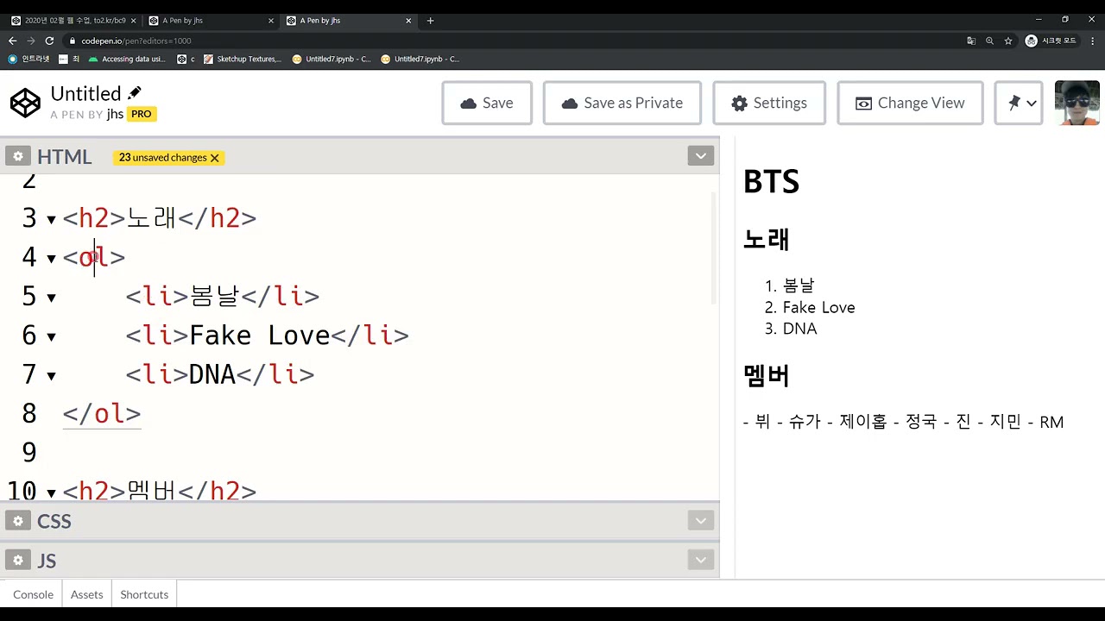Viewport: 1105px width, 621px height.
Task: Switch to the 2020년 02월 웹 수업 tab
Action: pos(73,20)
